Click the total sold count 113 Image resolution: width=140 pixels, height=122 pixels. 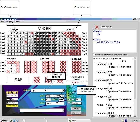pyautogui.click(x=124, y=61)
